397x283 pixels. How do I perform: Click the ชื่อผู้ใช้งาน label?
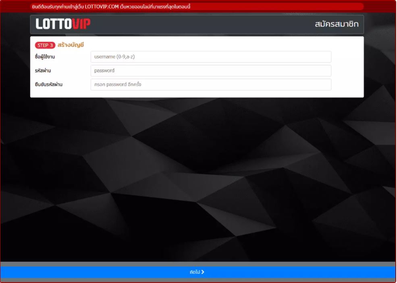(x=45, y=57)
